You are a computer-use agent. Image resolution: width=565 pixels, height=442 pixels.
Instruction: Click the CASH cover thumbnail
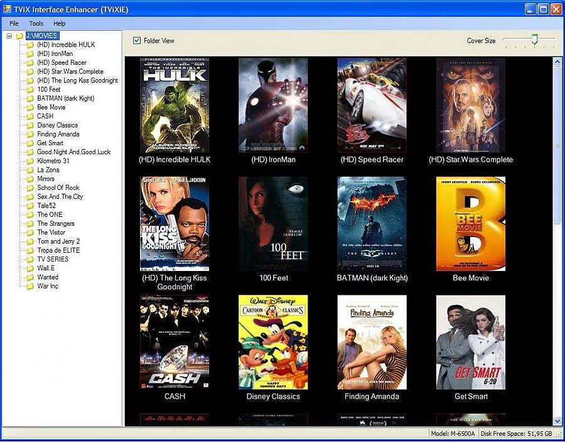click(x=175, y=343)
